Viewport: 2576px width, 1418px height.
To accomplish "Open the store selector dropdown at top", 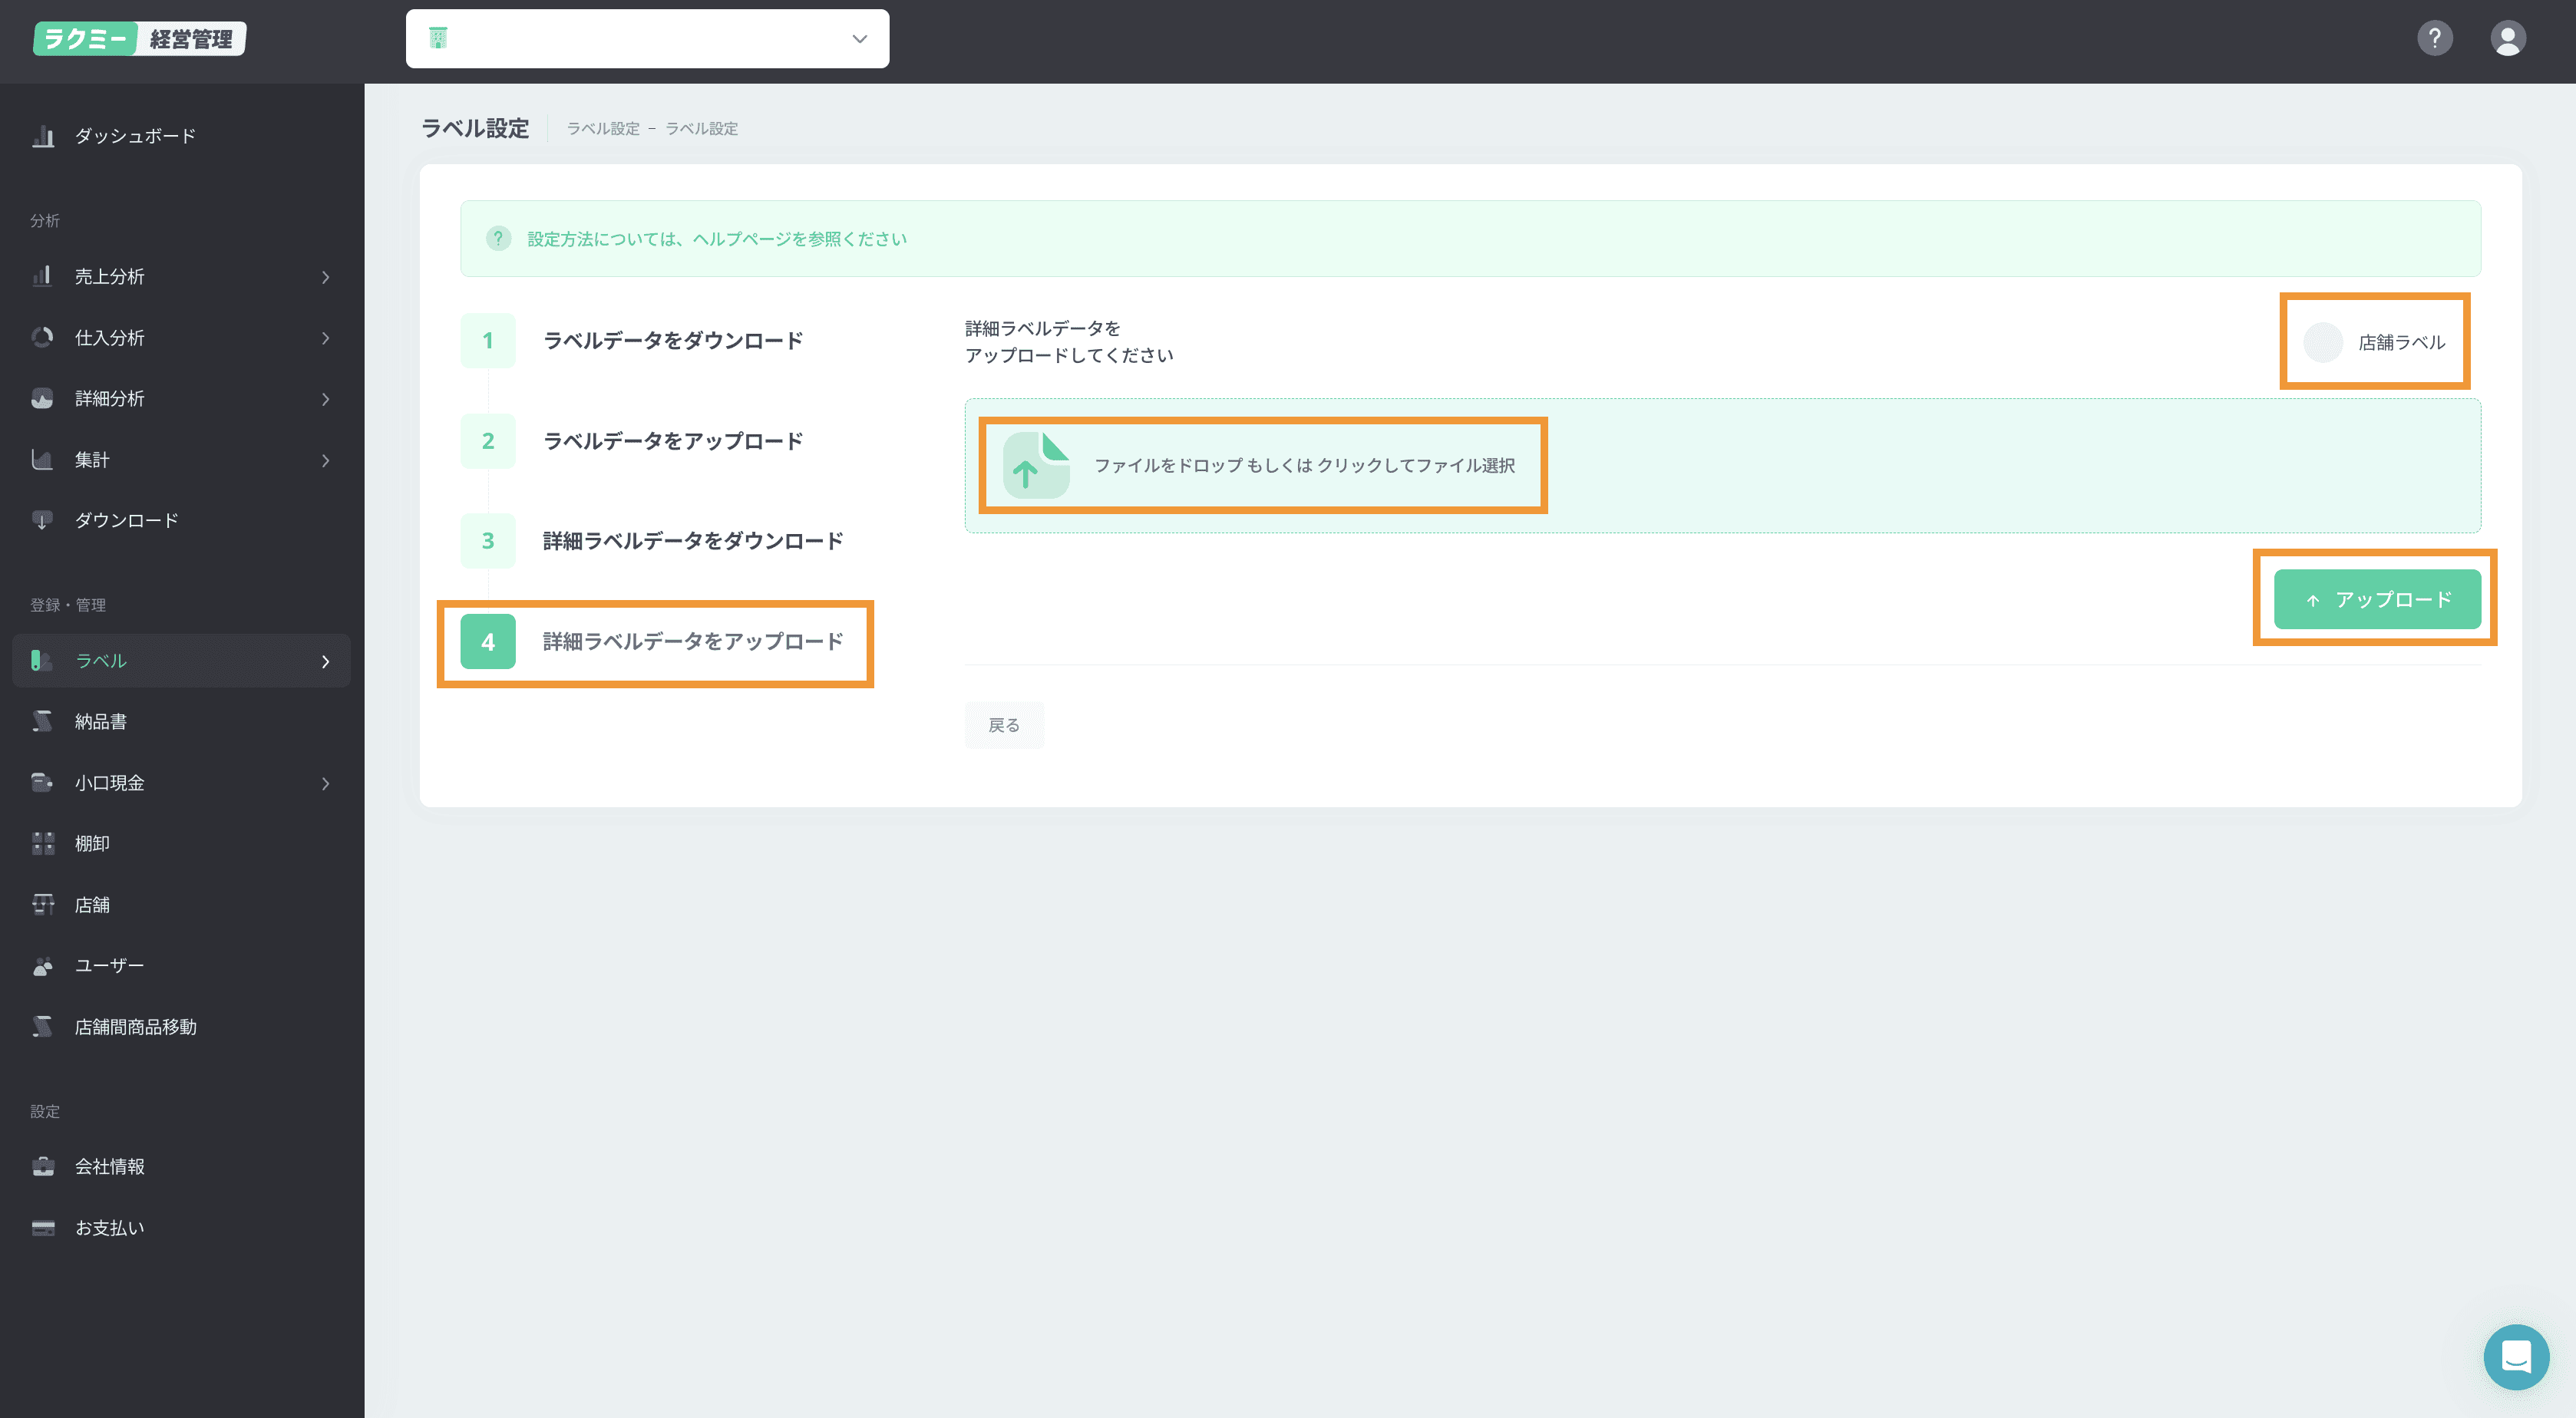I will 647,39.
